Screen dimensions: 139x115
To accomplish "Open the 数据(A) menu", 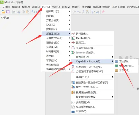I will [x=26, y=7].
